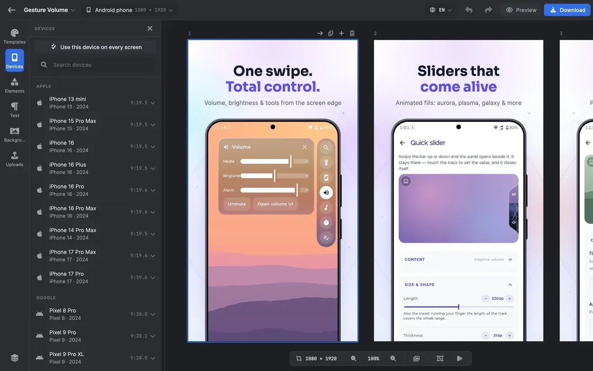
Task: Select the Pixel 9 Pro device
Action: tap(95, 336)
